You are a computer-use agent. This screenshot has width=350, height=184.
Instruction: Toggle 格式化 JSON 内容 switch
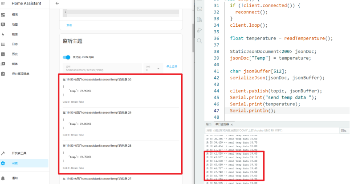coord(67,57)
